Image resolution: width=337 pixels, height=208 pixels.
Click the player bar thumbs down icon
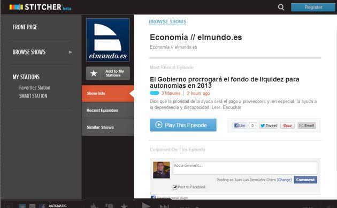(x=109, y=206)
